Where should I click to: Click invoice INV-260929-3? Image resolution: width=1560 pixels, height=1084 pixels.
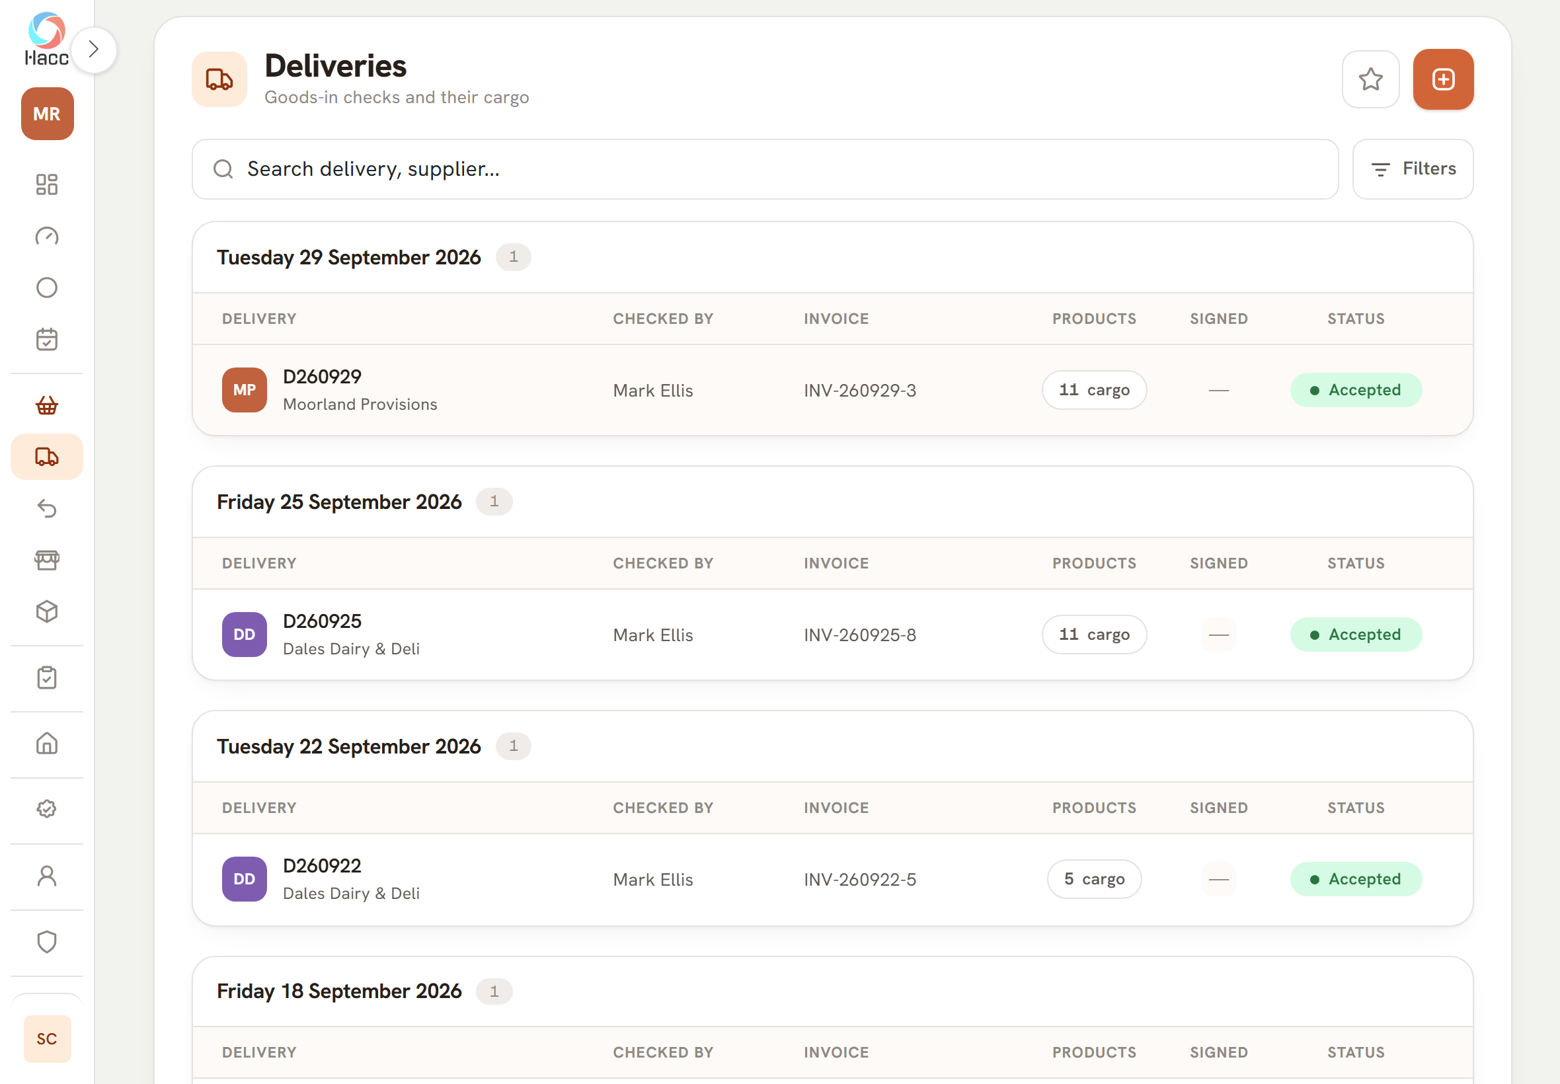860,391
